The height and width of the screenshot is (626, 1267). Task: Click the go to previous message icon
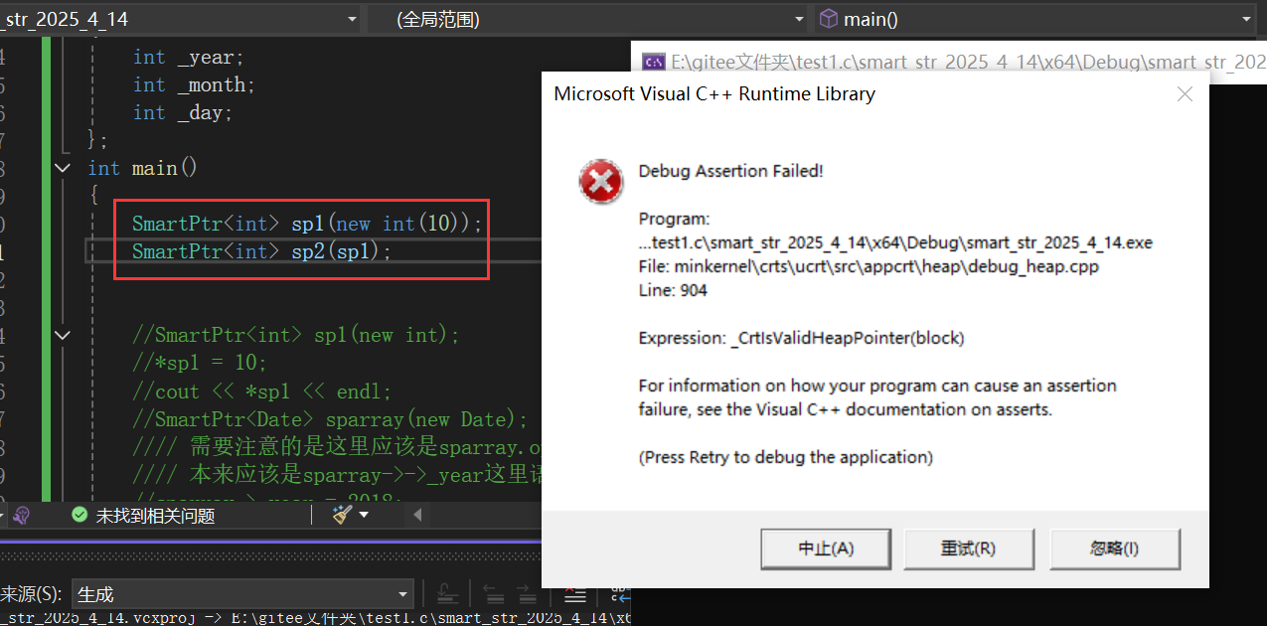coord(495,594)
